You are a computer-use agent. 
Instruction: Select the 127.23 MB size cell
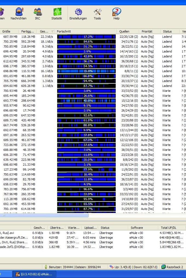coord(10,169)
